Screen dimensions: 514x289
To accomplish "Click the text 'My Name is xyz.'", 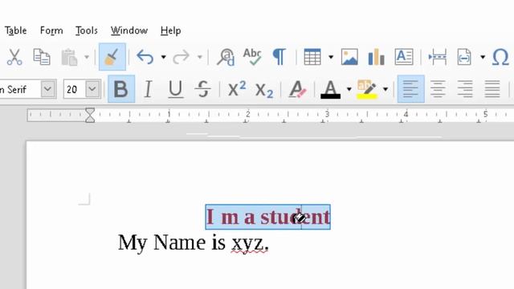I will coord(194,242).
